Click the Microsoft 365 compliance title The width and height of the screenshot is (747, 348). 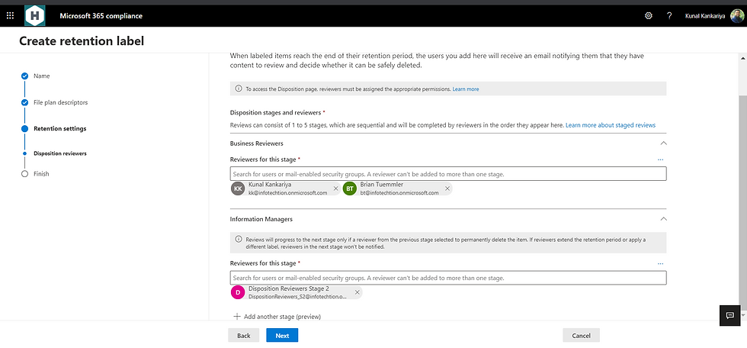pyautogui.click(x=101, y=16)
